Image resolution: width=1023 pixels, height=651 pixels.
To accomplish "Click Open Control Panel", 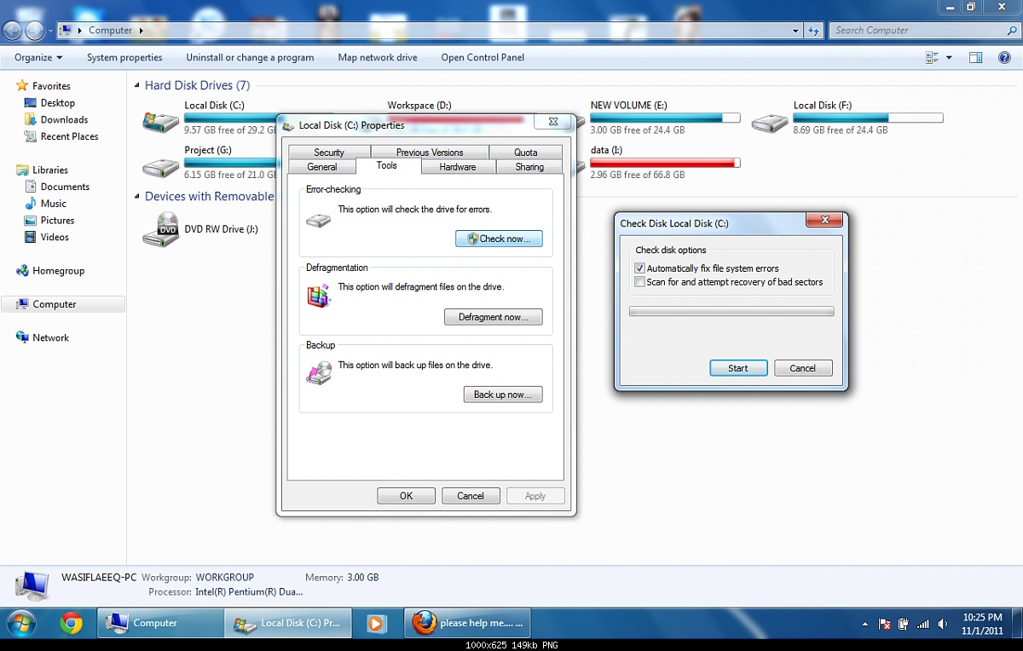I will click(x=483, y=58).
